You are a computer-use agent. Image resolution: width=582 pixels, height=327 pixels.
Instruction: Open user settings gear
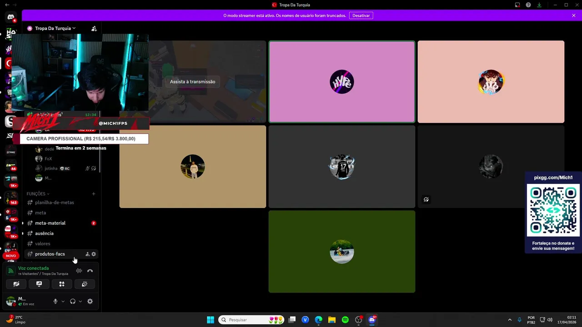point(90,301)
